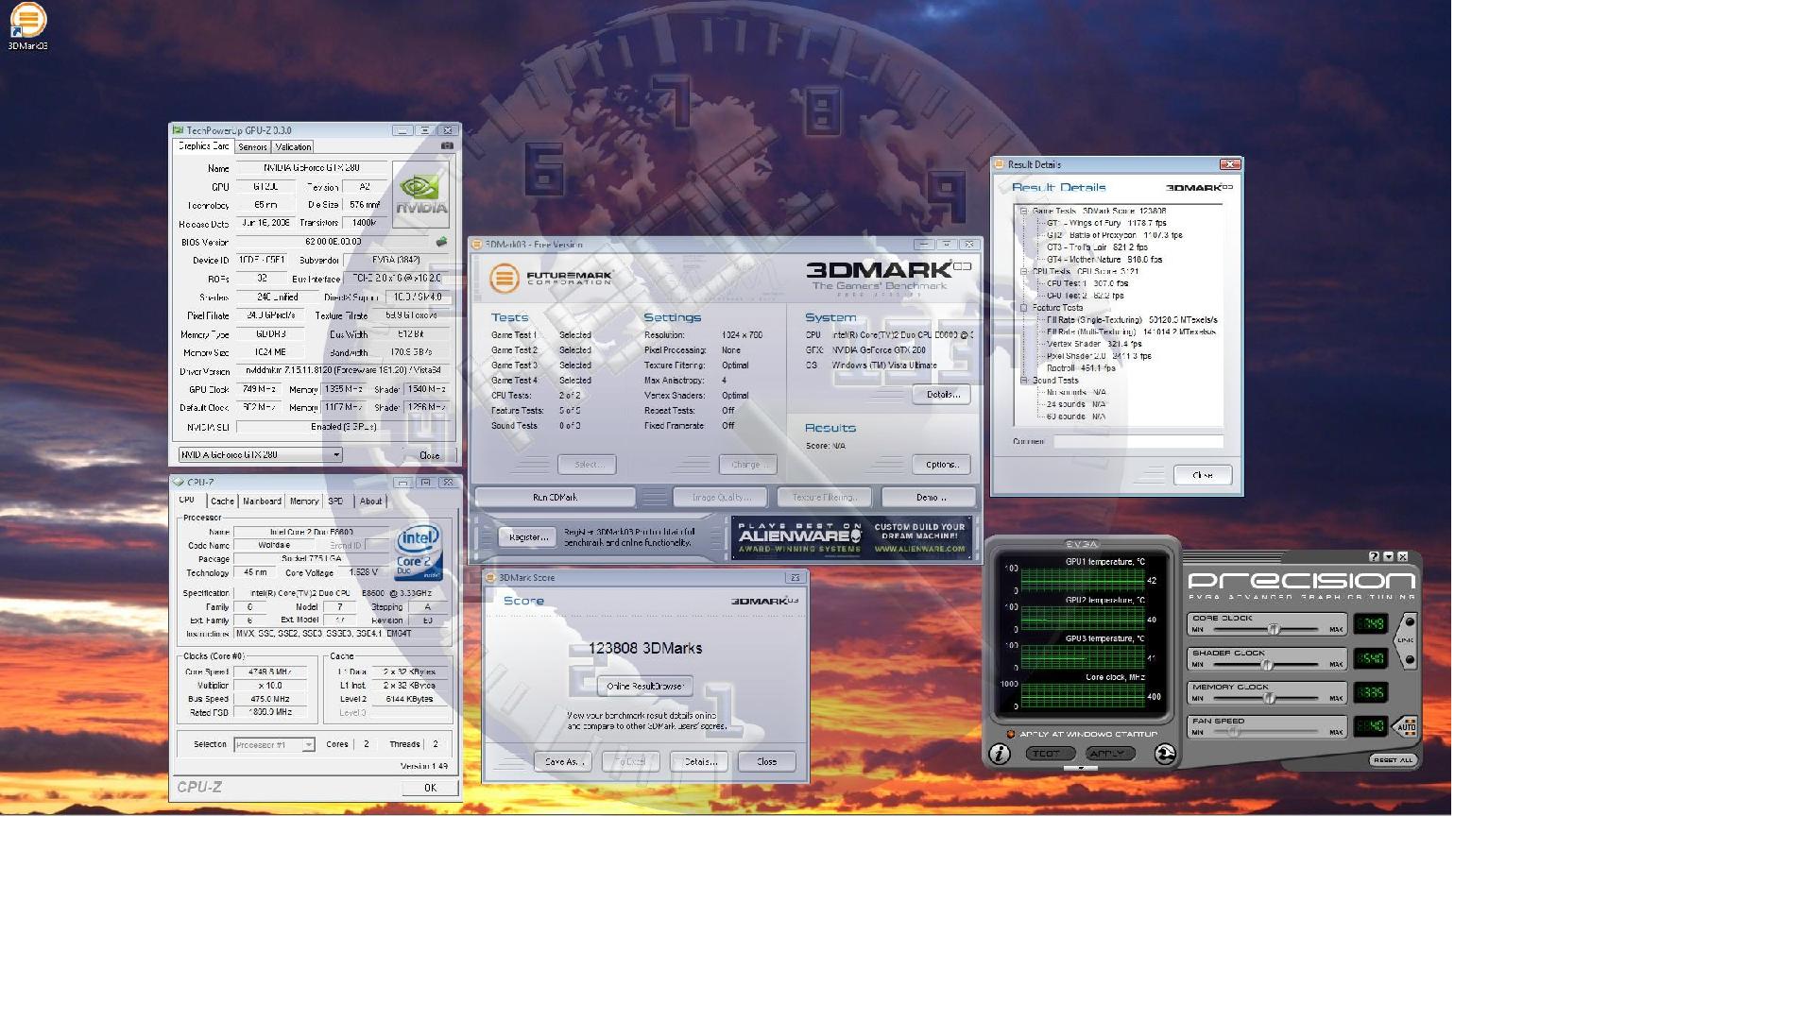Click the GPU-Z title bar icon
Screen dimensions: 1814x1020
click(x=178, y=130)
